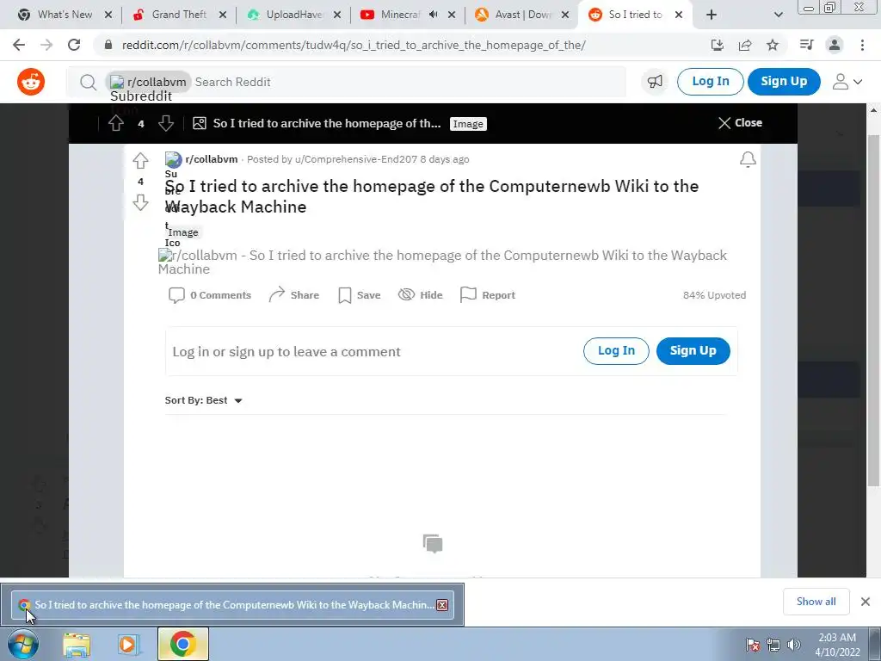Click the address bar URL
Image resolution: width=881 pixels, height=661 pixels.
point(354,45)
